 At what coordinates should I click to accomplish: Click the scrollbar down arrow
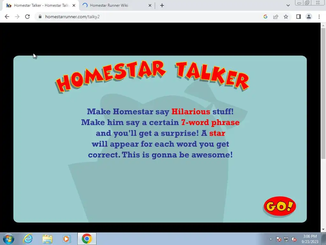pyautogui.click(x=323, y=229)
